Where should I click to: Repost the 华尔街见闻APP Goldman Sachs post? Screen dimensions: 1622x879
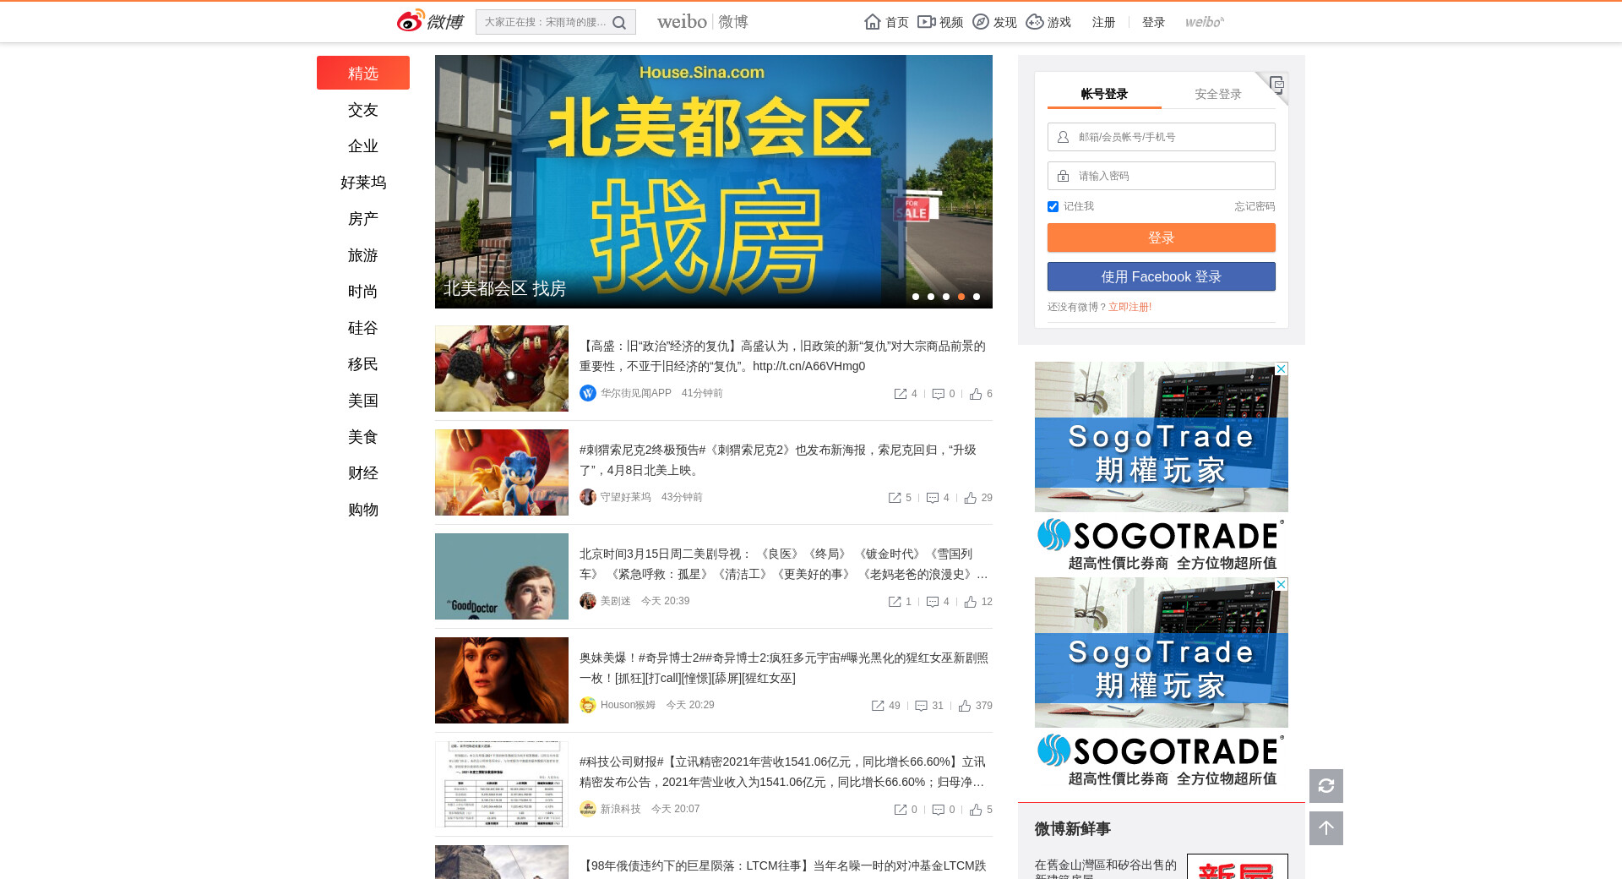[x=901, y=394]
